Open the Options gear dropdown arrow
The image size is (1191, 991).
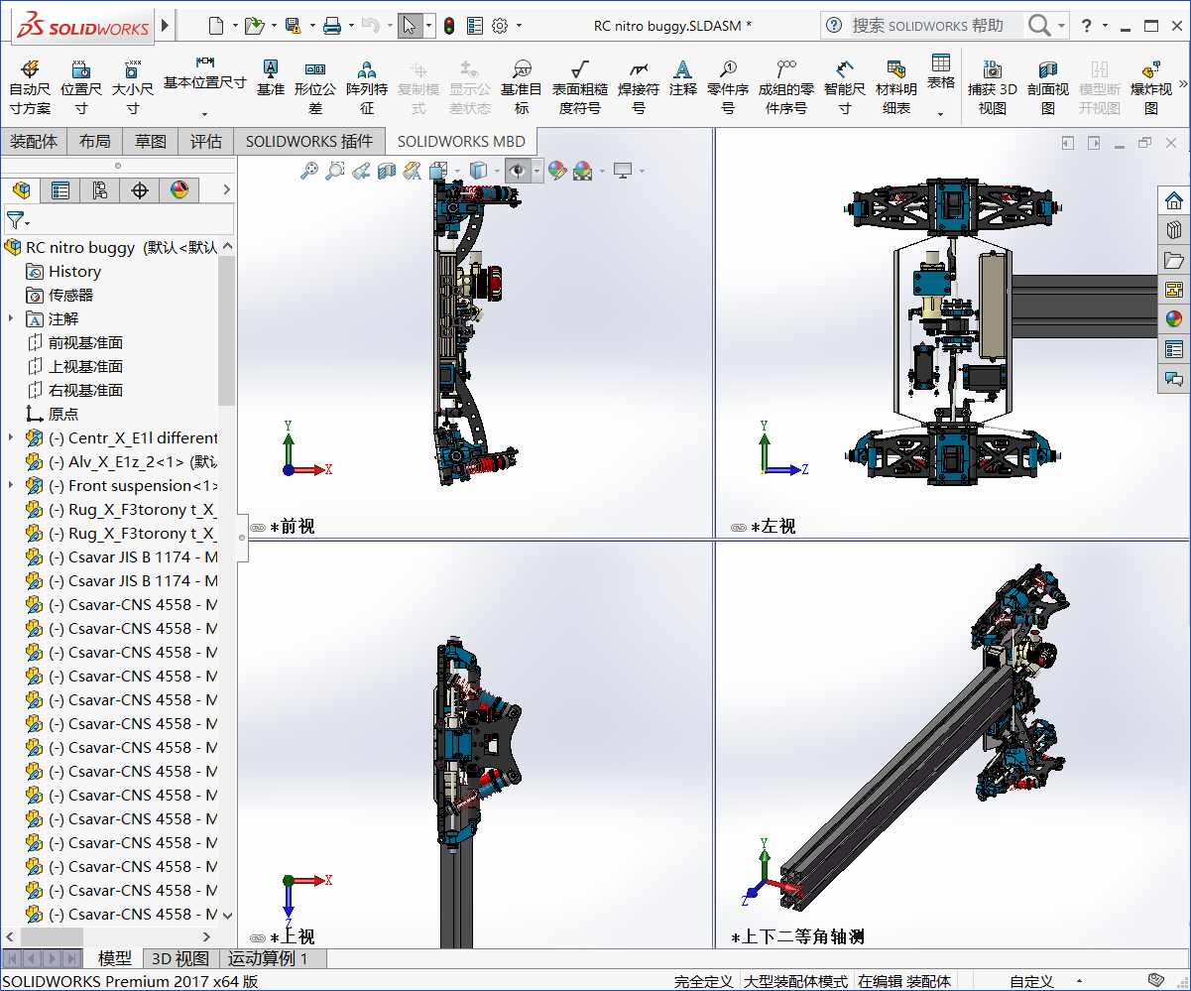(520, 26)
